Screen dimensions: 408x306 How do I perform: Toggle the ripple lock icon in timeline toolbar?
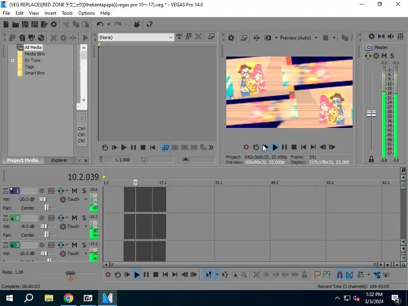point(304,275)
